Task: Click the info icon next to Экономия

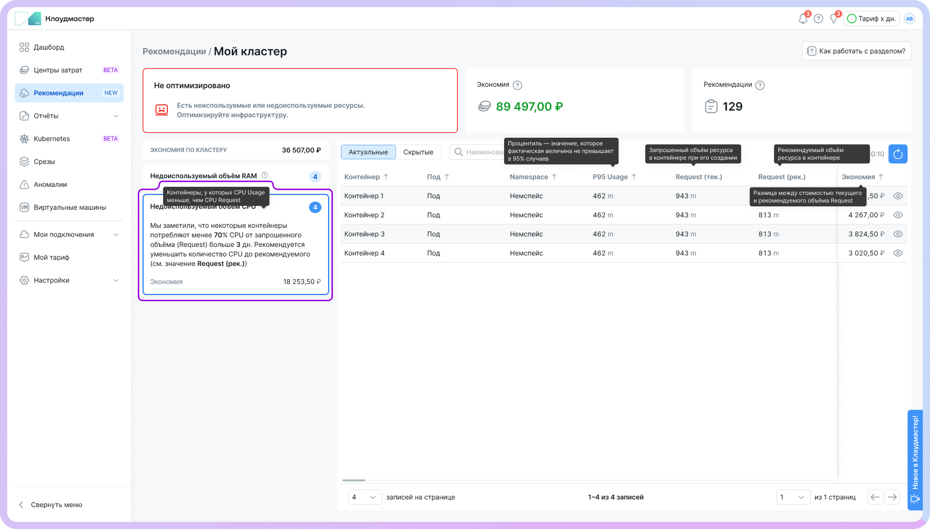Action: point(517,85)
